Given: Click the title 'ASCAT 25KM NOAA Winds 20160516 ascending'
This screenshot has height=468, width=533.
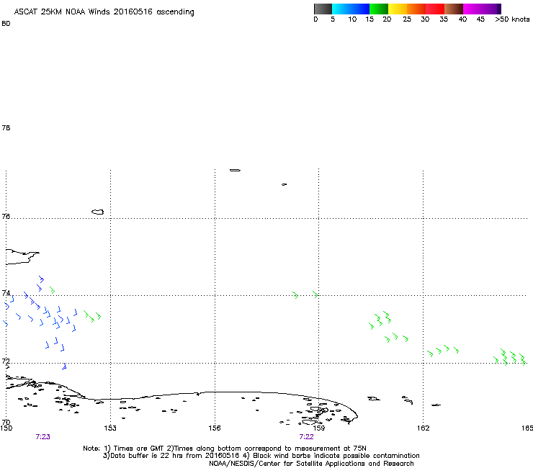Looking at the screenshot, I should click(x=104, y=12).
